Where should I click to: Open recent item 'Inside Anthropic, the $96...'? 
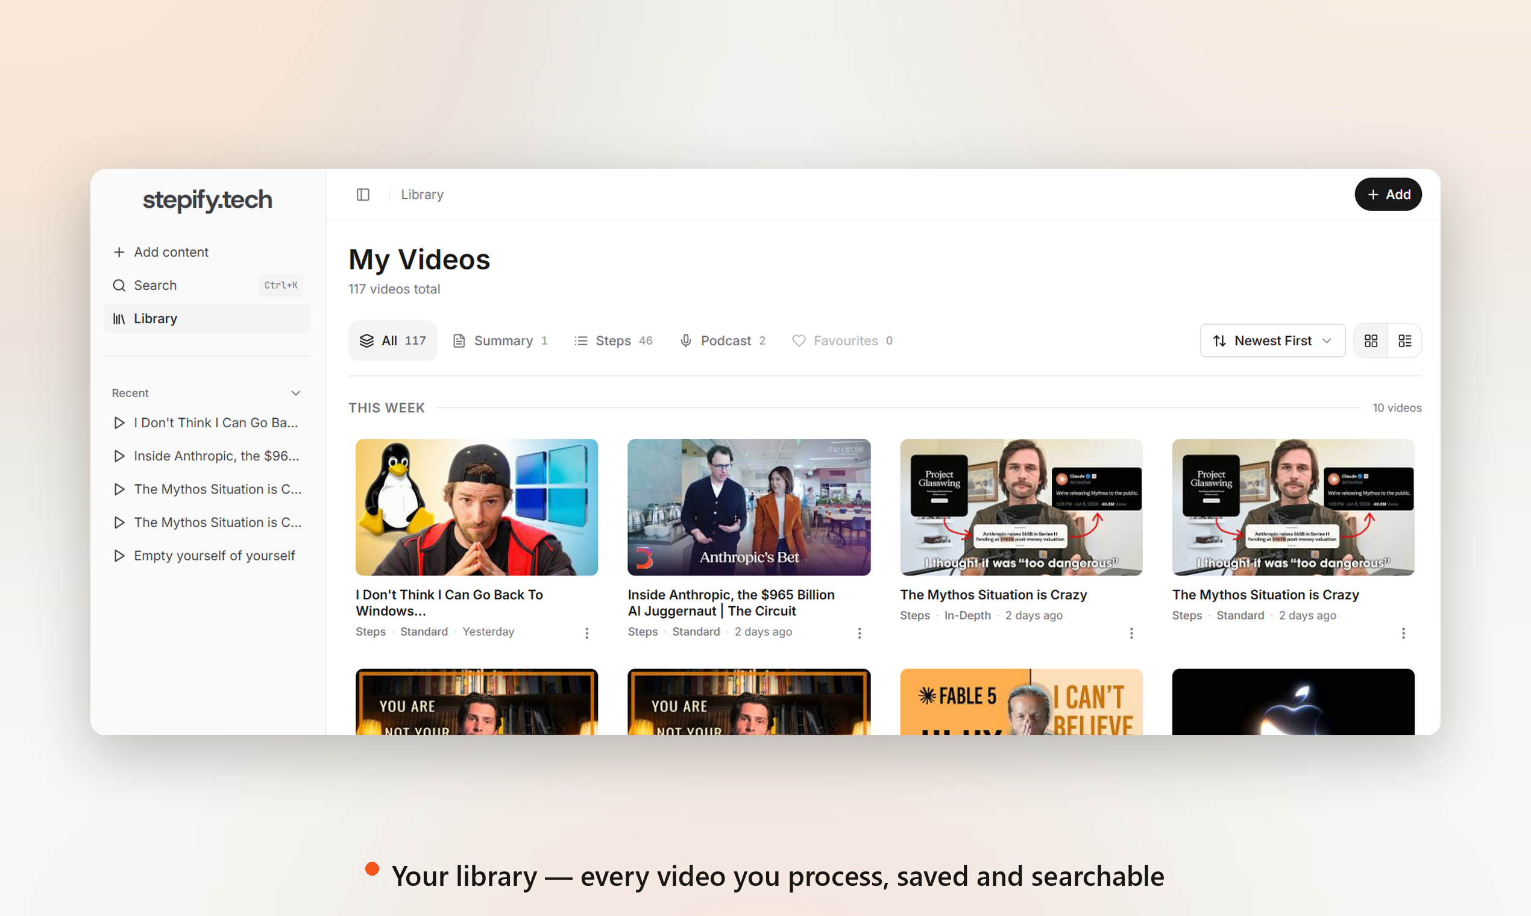pos(207,456)
